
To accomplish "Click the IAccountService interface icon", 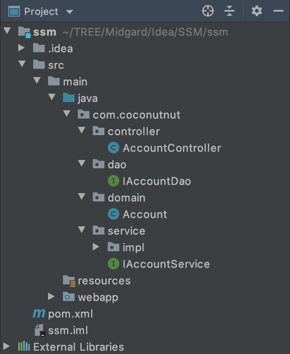I will (113, 264).
